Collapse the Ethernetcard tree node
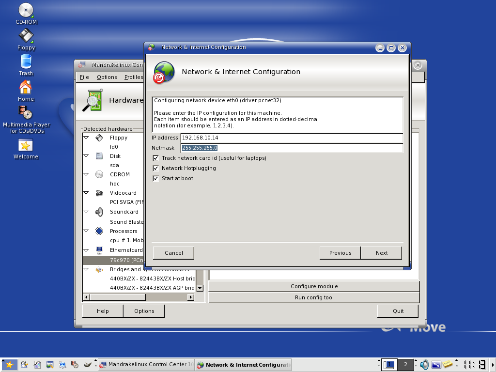This screenshot has height=372, width=496. tap(86, 250)
